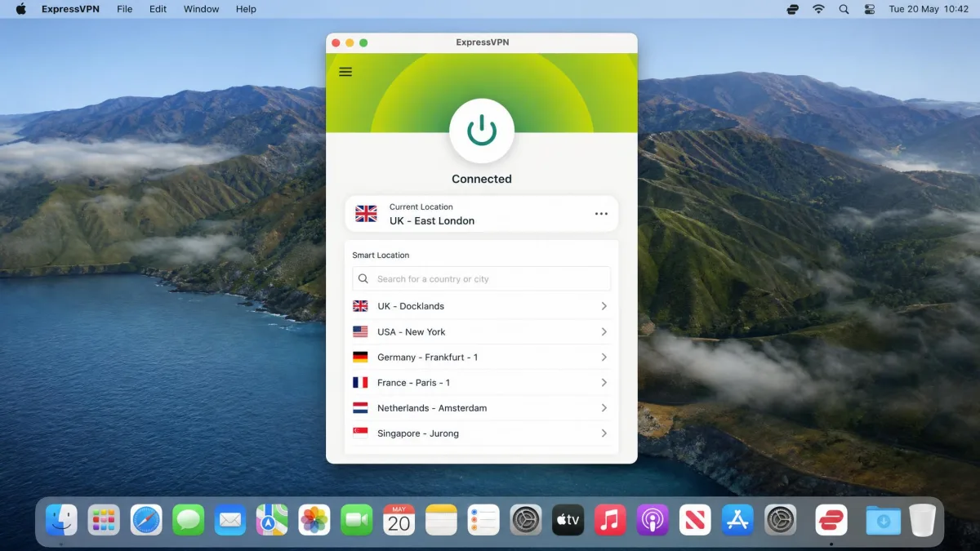Open Apple TV from the Dock

click(x=568, y=520)
